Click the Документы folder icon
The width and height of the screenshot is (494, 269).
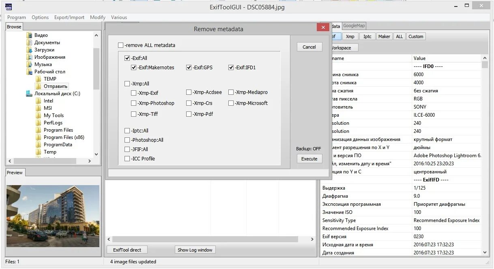point(29,43)
